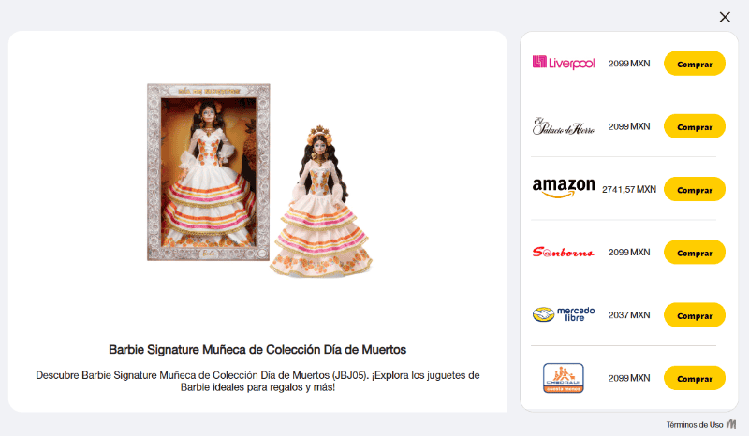Open the Términos de Uso link
Screen dimensions: 749x436
[x=695, y=425]
